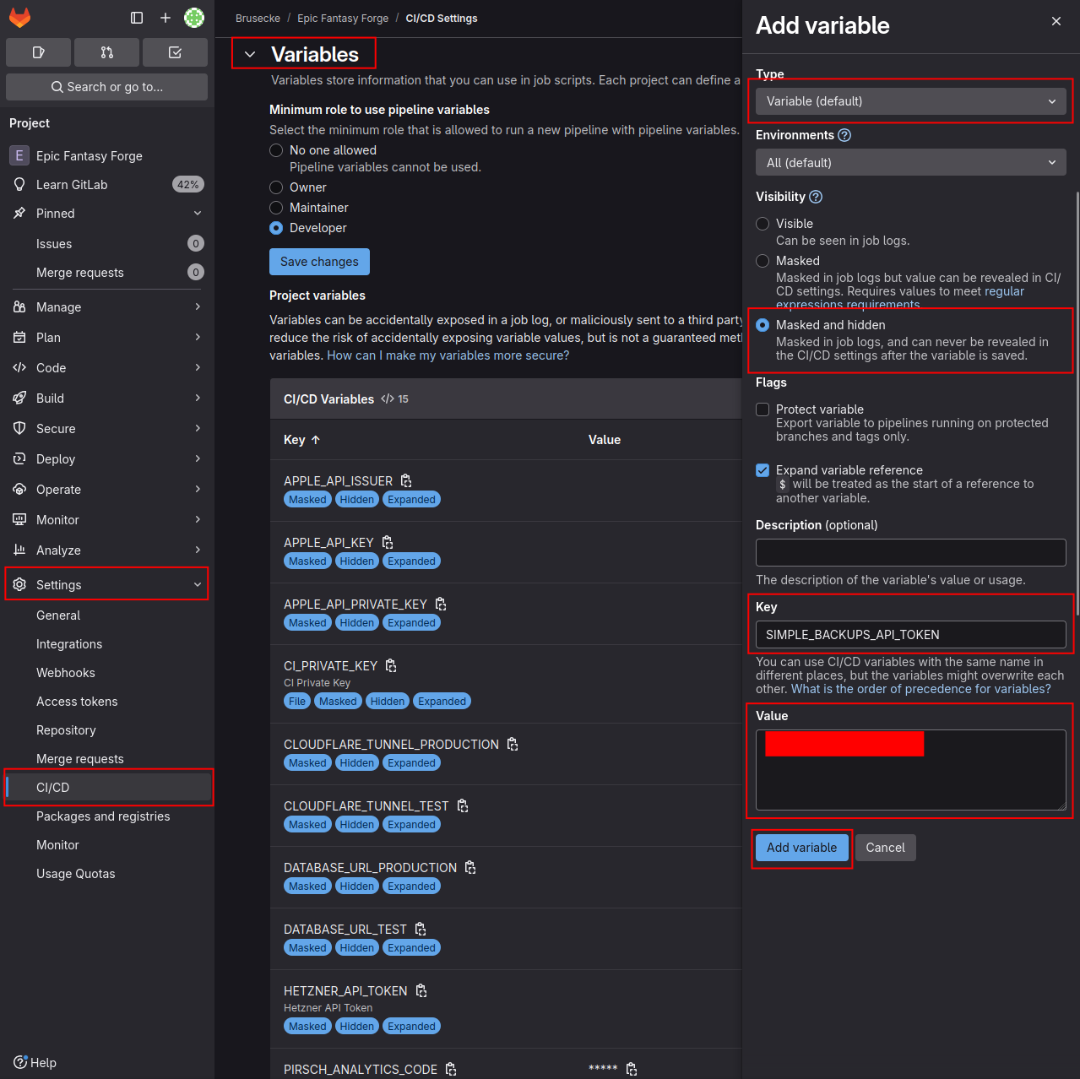The width and height of the screenshot is (1080, 1079).
Task: Copy the CLOUDFLARE_TUNNEL_TEST key
Action: click(x=463, y=805)
